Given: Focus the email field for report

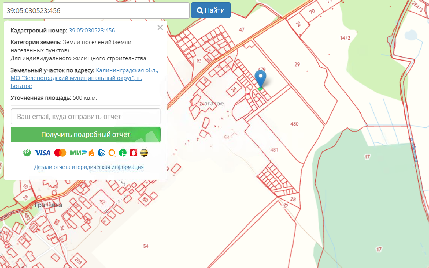Looking at the screenshot, I should pyautogui.click(x=86, y=116).
